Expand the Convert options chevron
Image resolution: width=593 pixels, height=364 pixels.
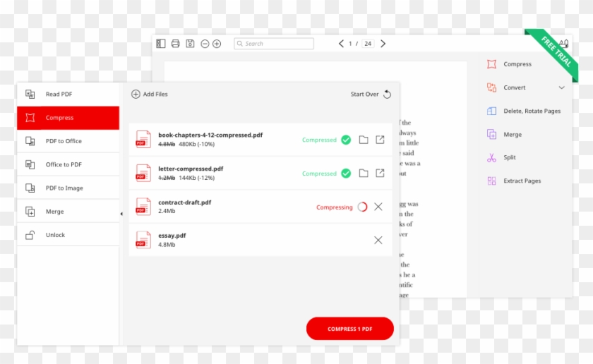pos(562,87)
